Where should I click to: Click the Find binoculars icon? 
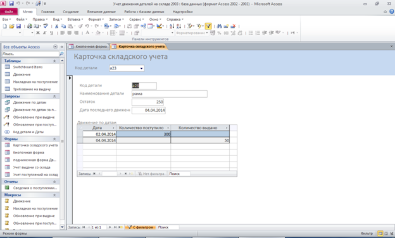coord(219,26)
